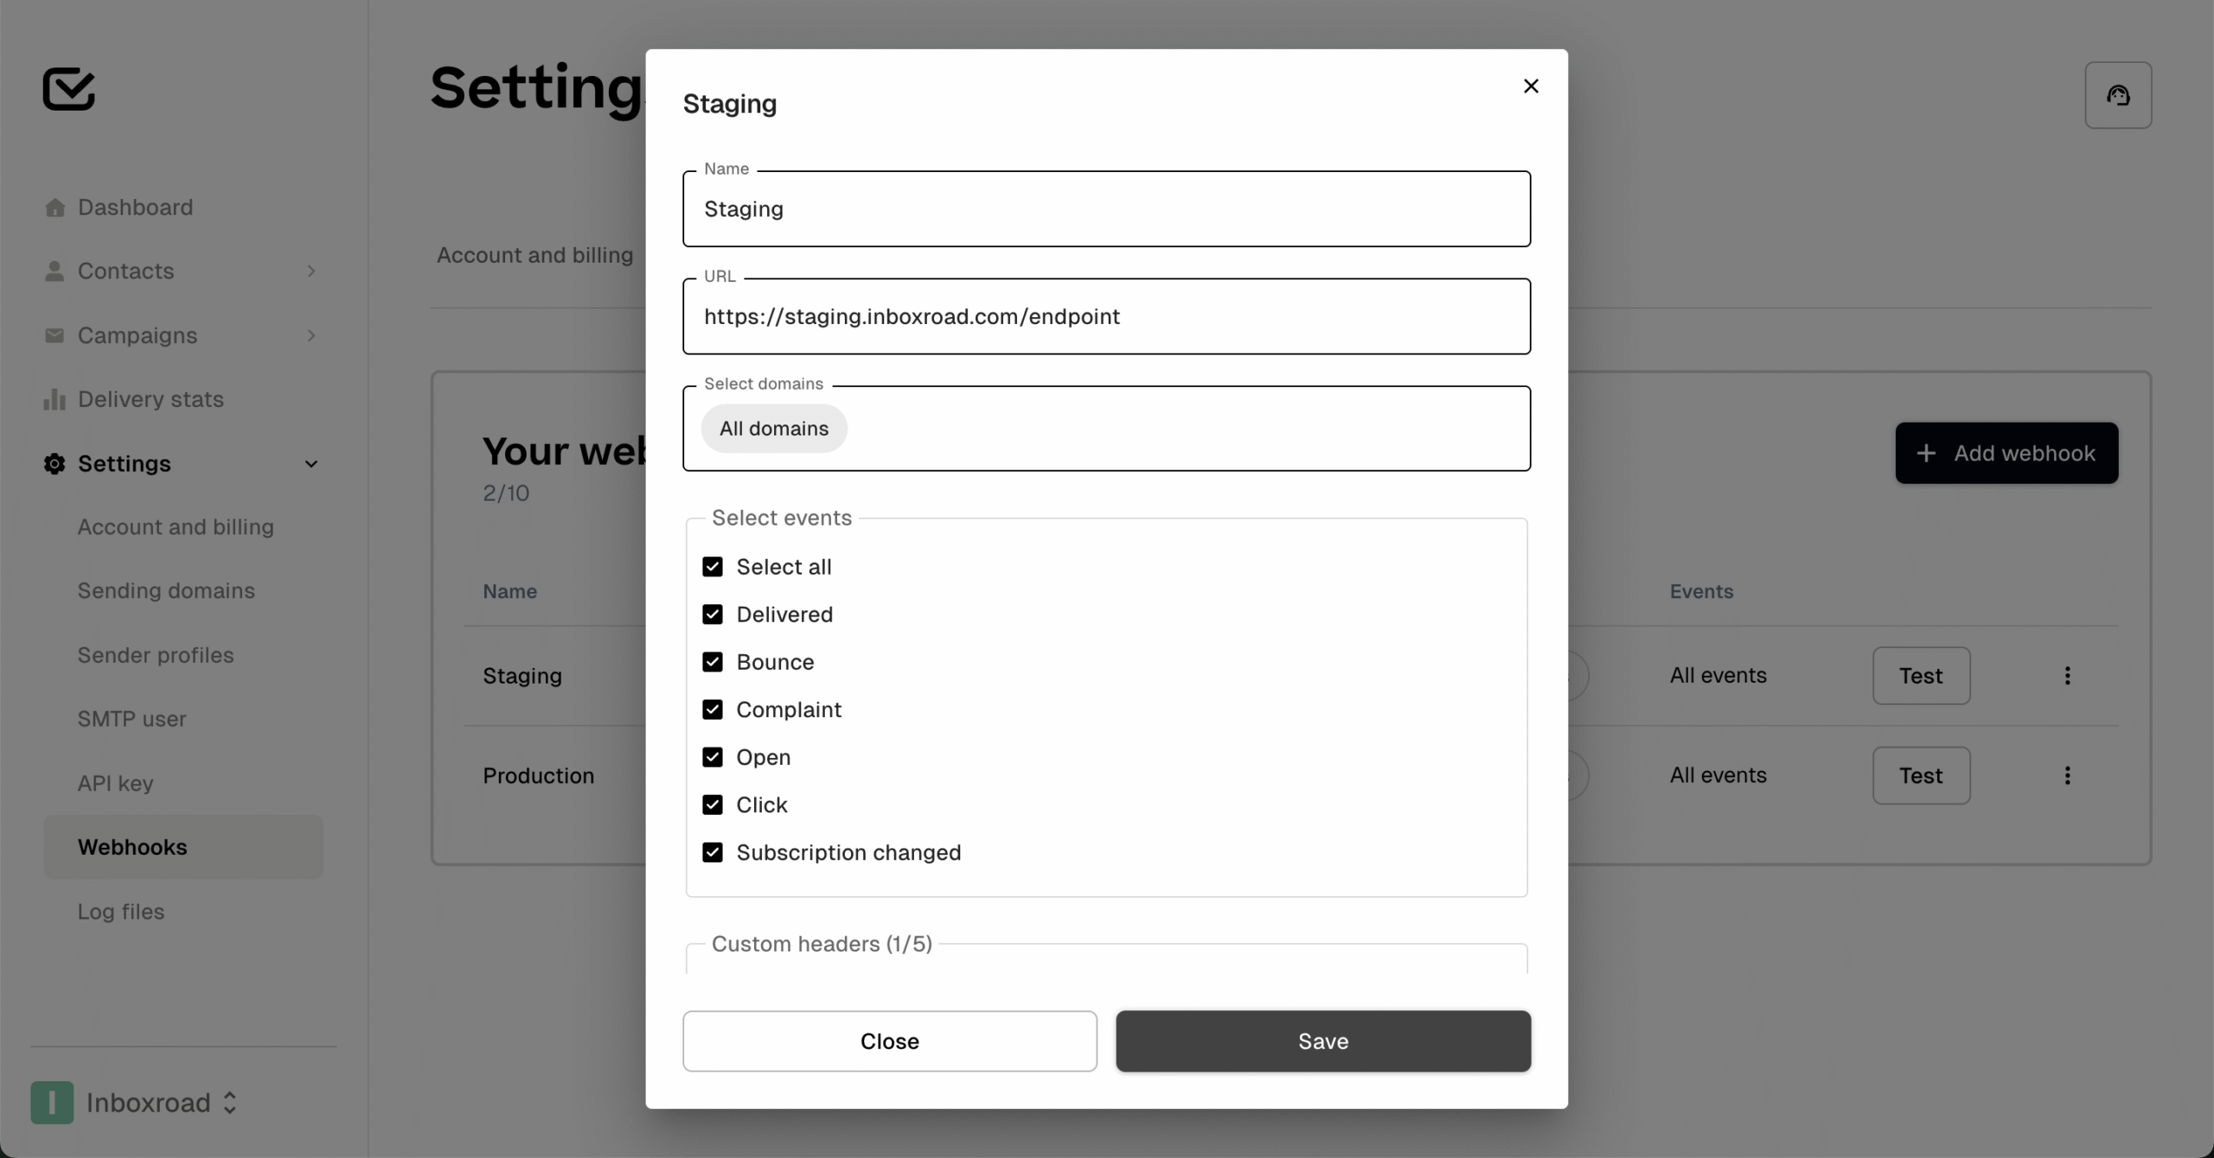Collapse the Settings section chevron

point(311,464)
